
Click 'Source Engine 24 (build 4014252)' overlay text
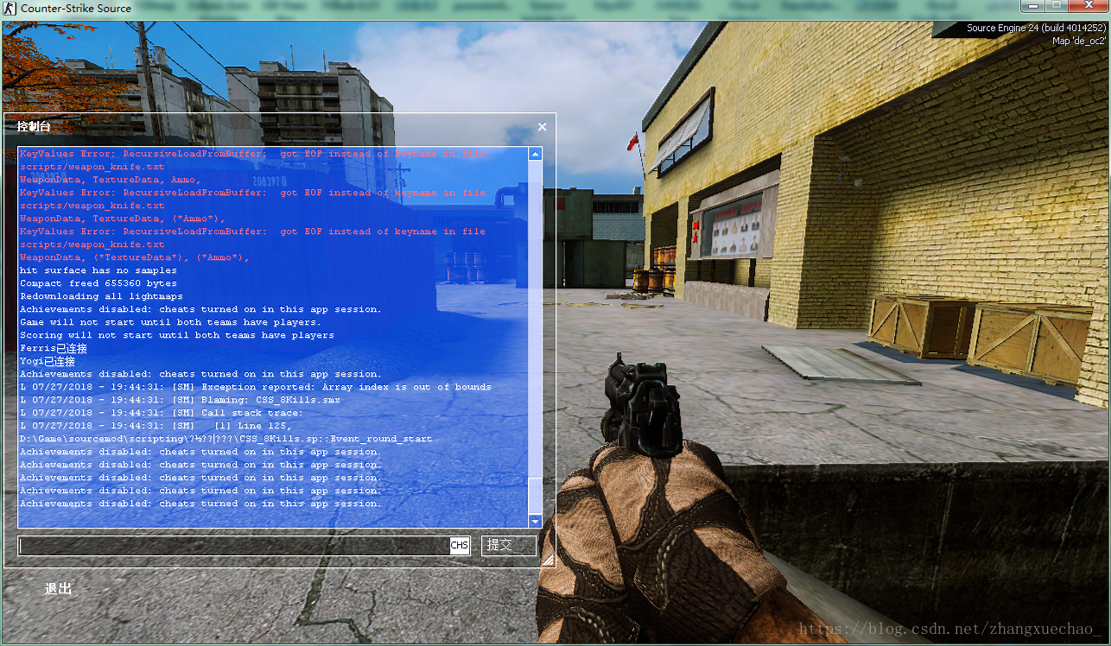pyautogui.click(x=1037, y=28)
